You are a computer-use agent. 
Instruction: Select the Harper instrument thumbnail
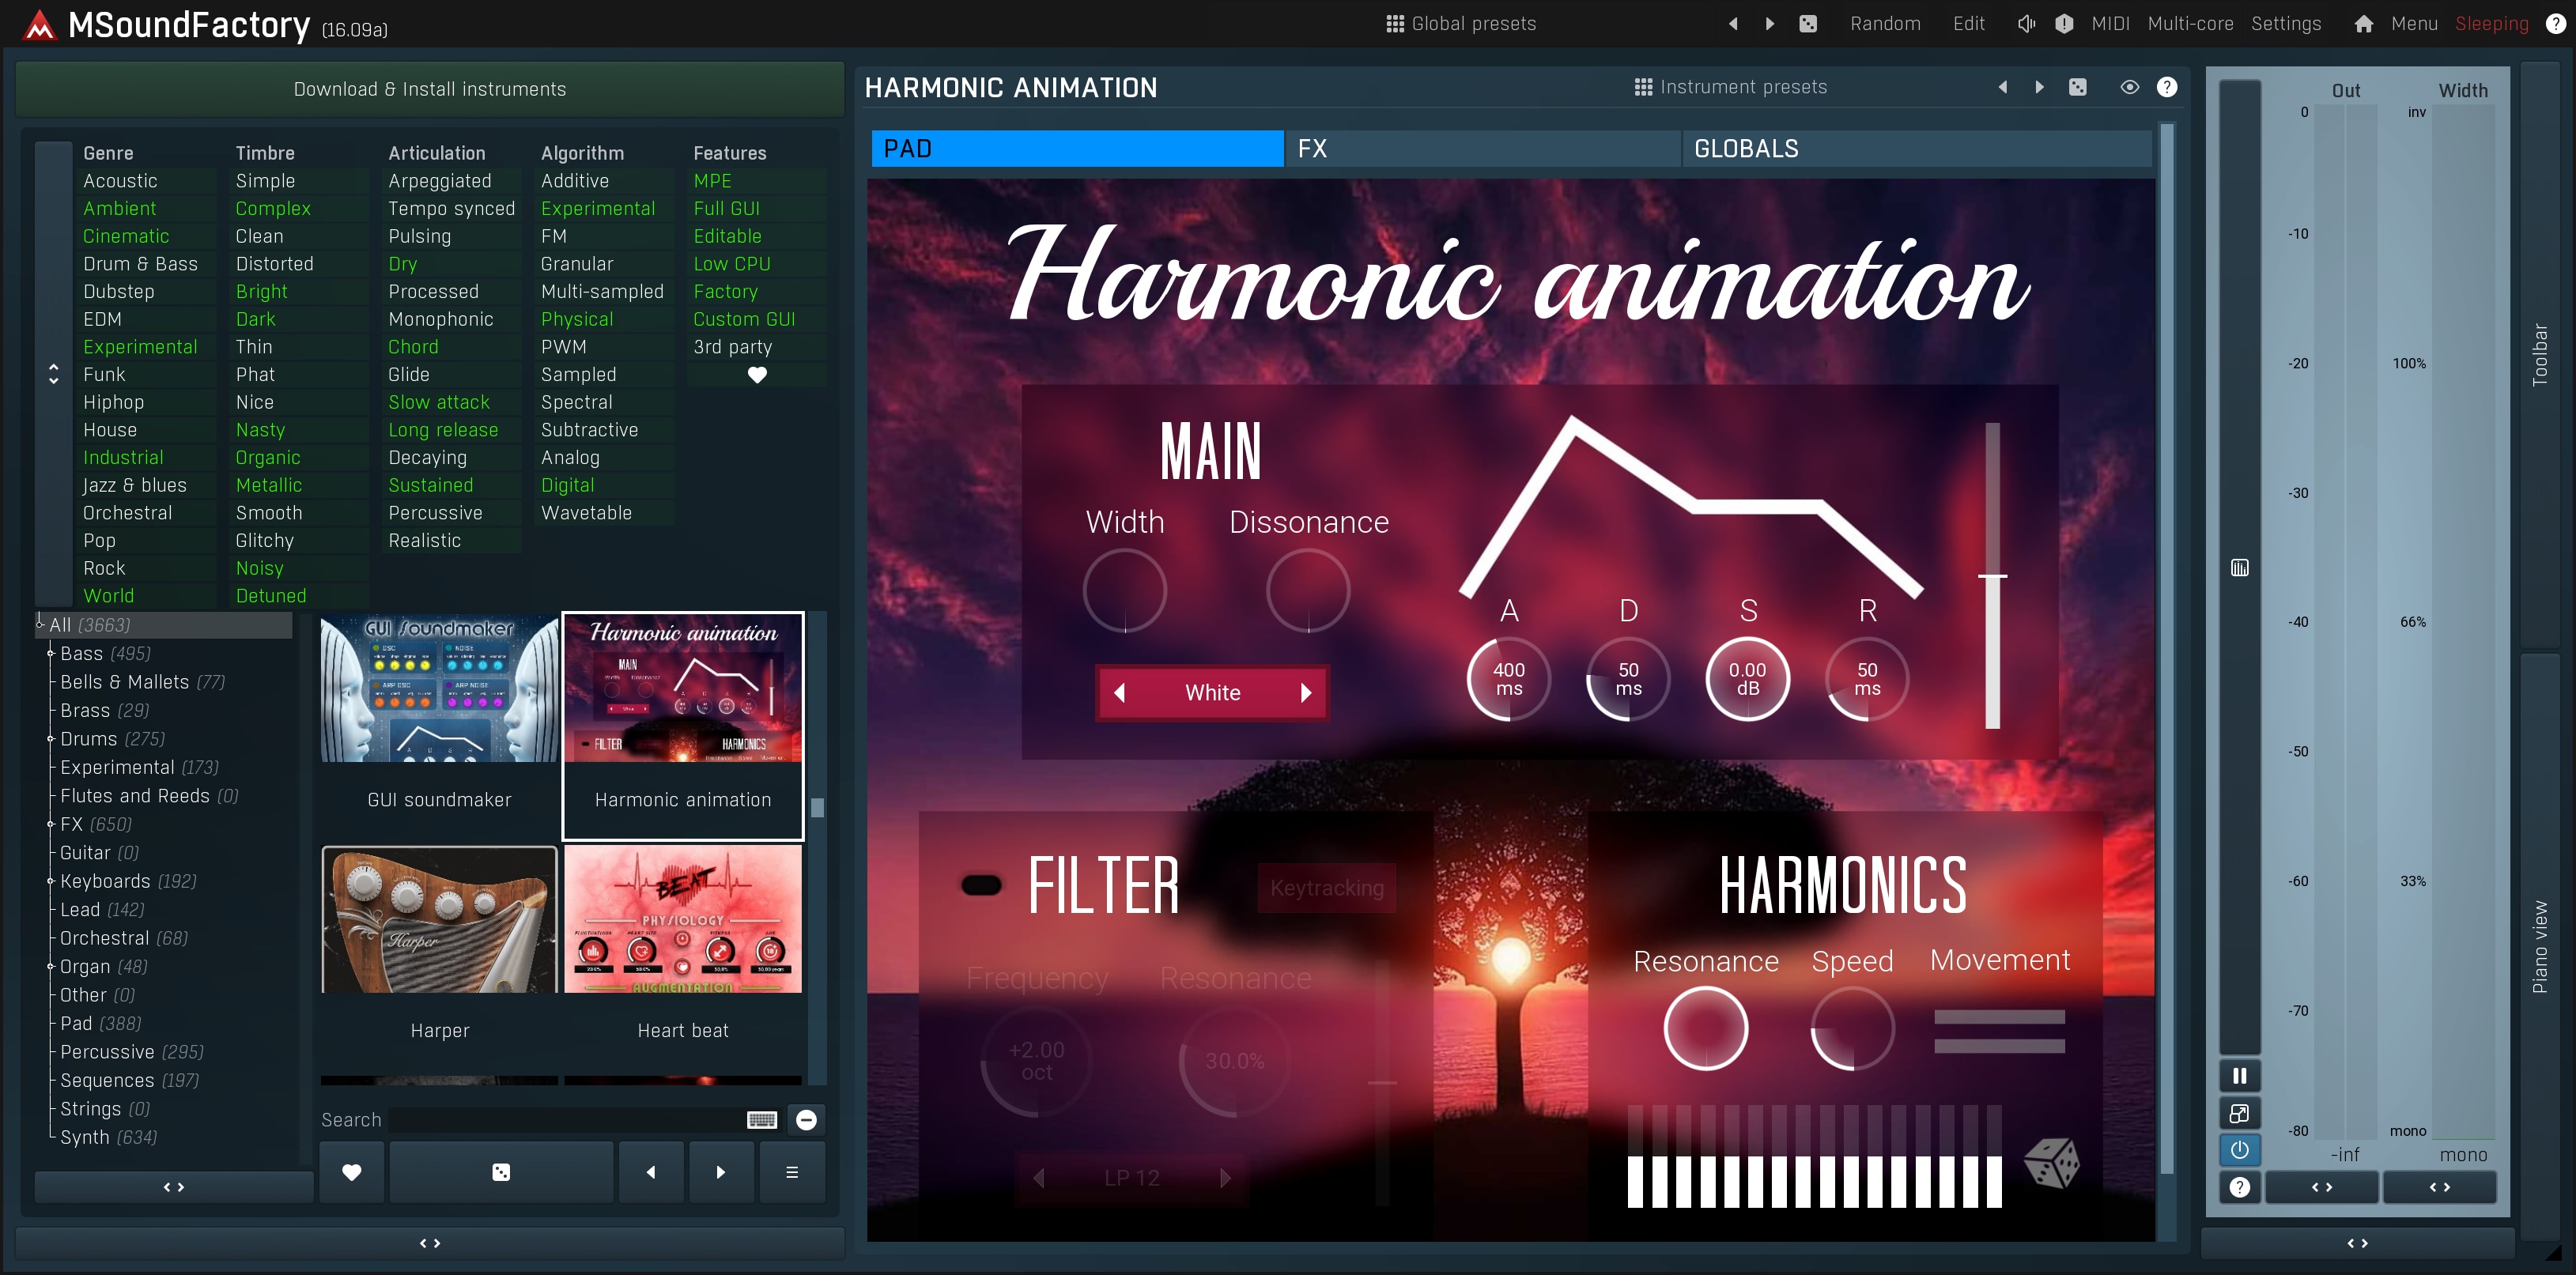click(x=439, y=920)
